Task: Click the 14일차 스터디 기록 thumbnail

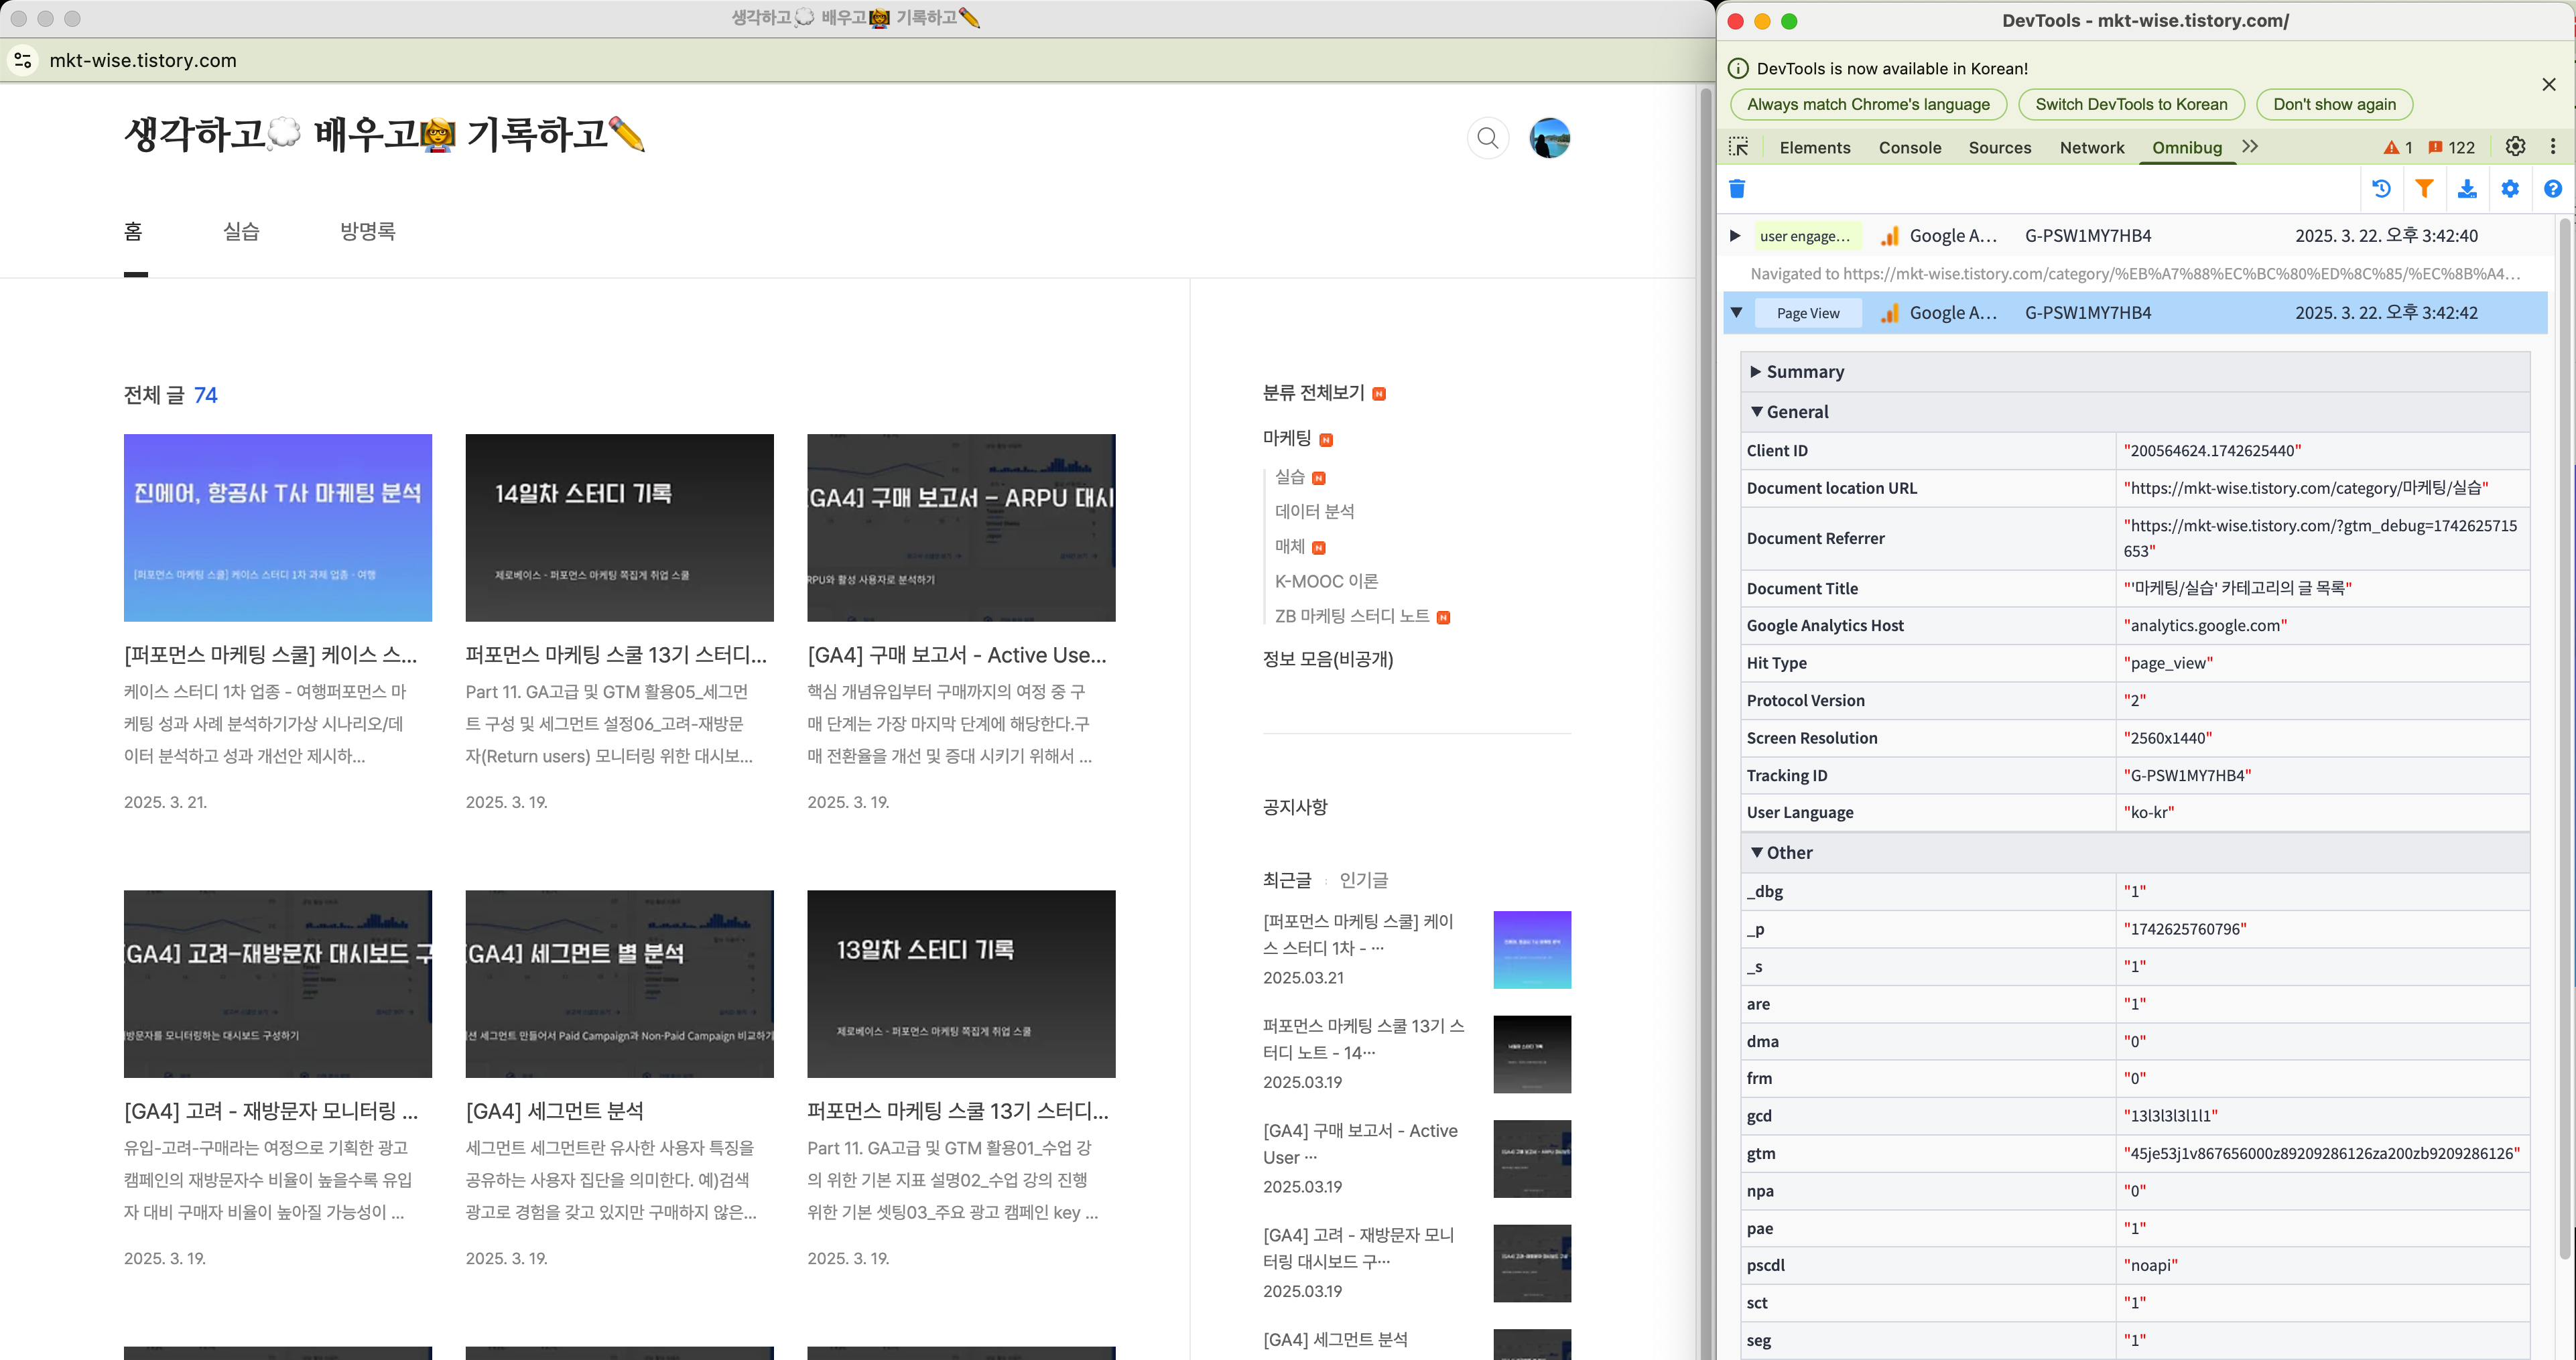Action: click(619, 527)
